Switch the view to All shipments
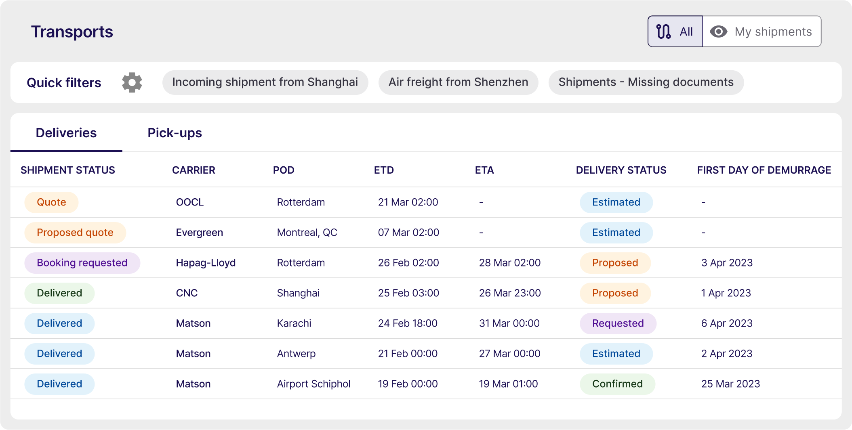 click(x=675, y=31)
